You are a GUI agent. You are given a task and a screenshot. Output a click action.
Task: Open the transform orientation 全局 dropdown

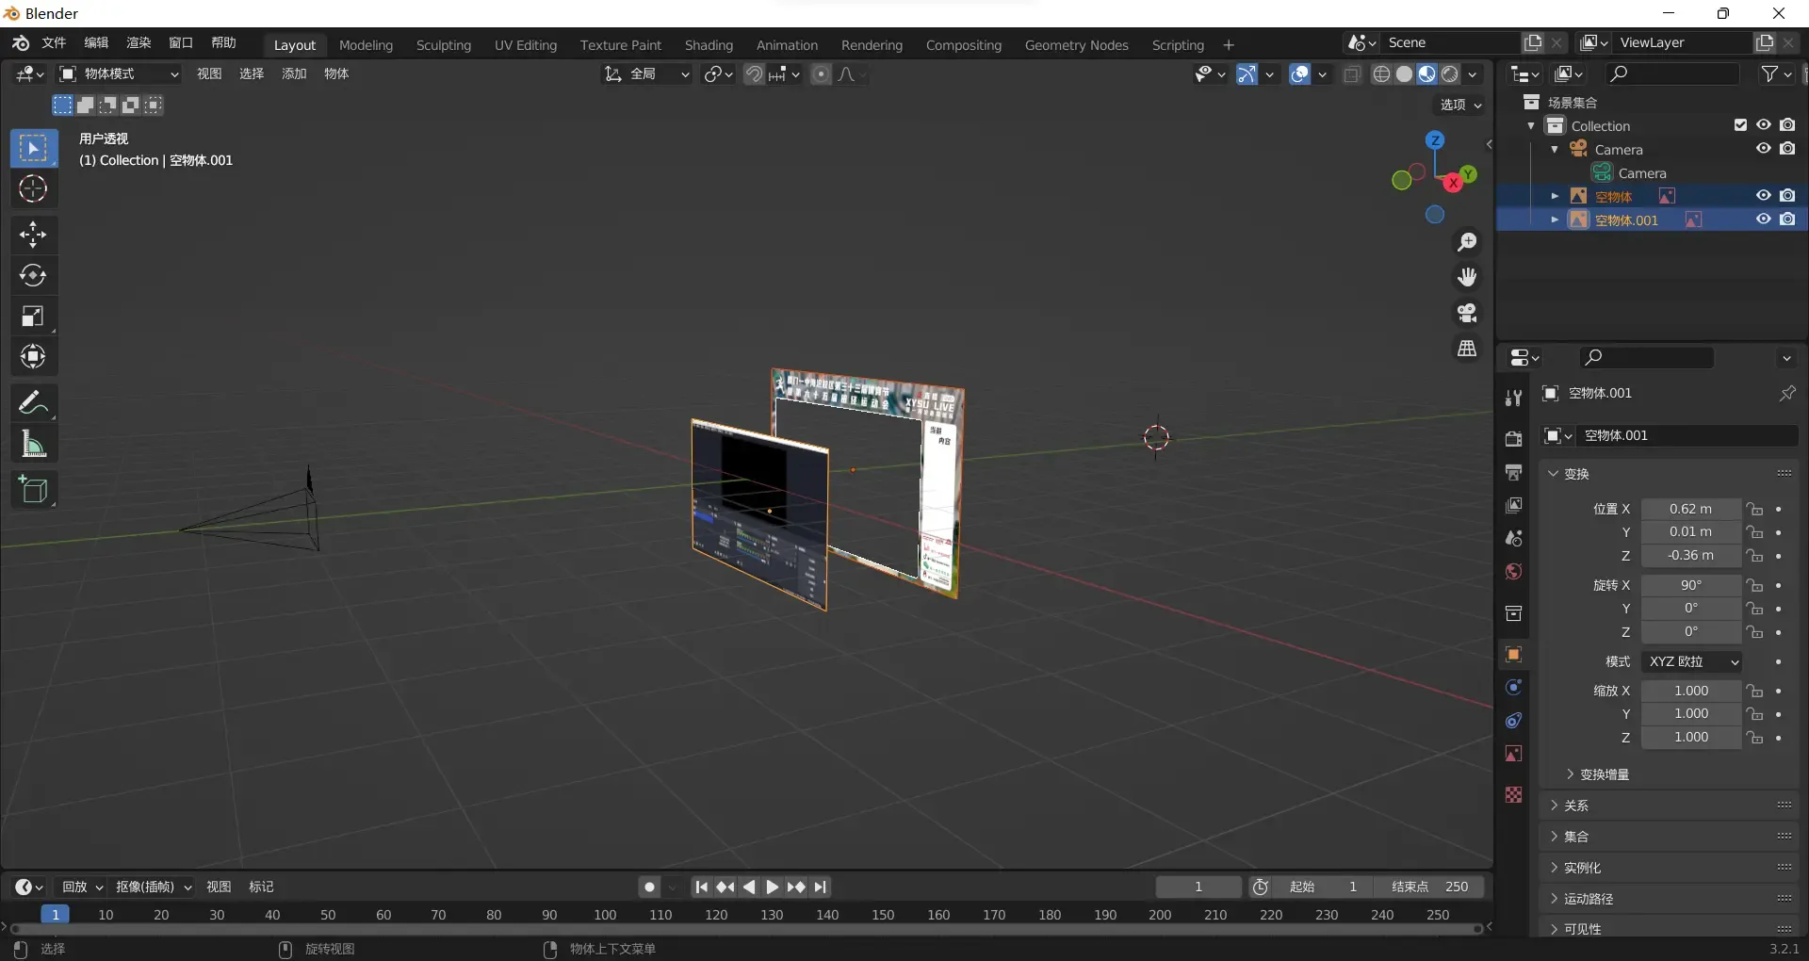pyautogui.click(x=647, y=74)
